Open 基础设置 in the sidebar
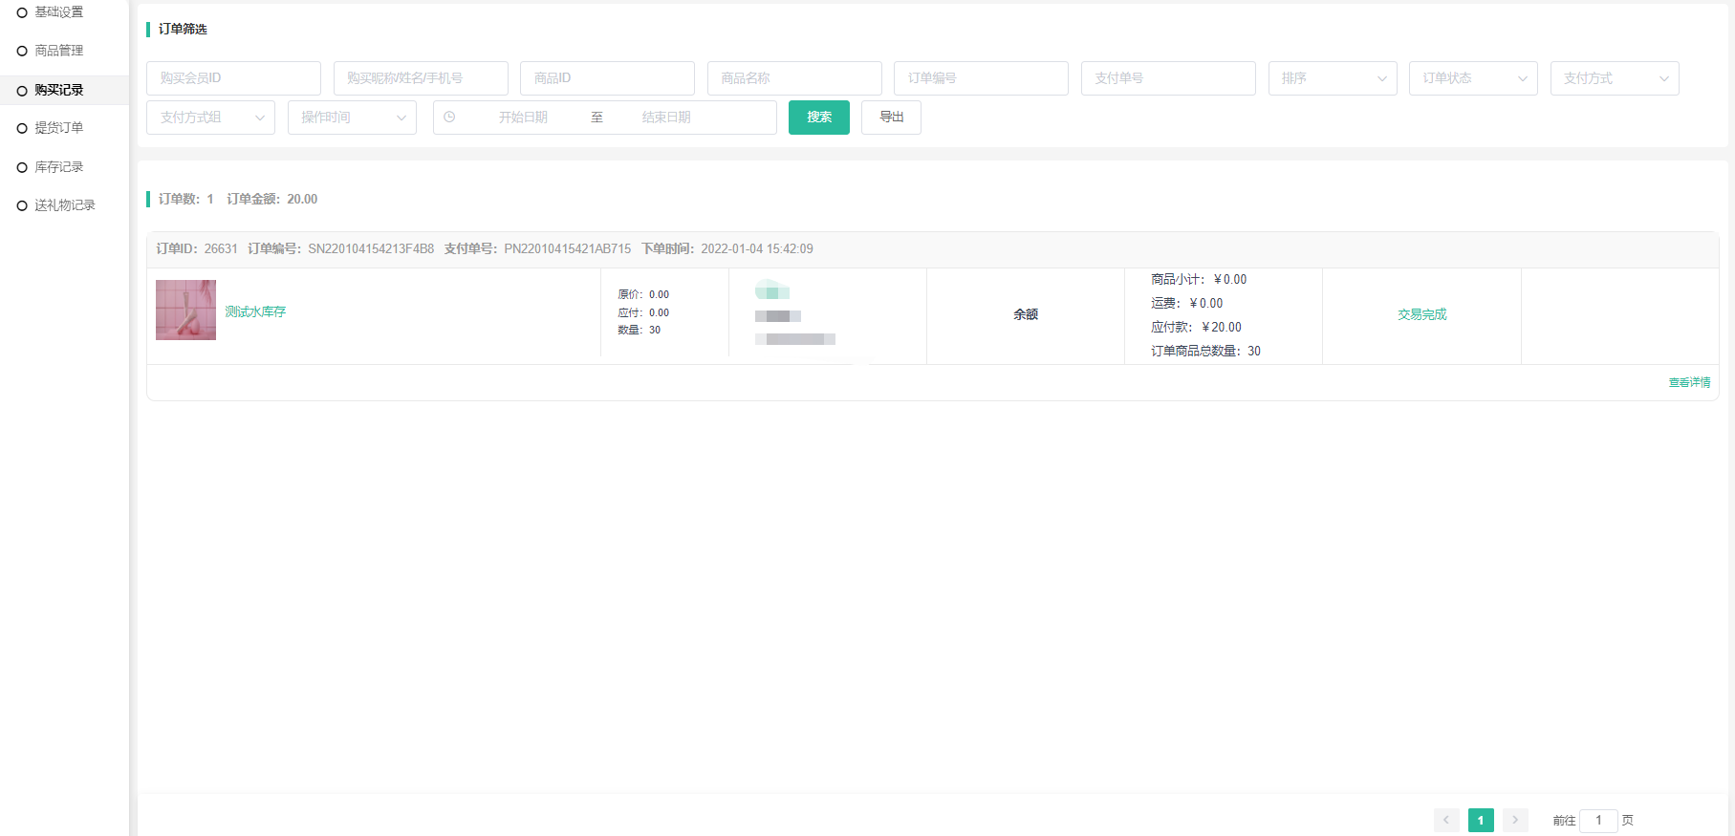The image size is (1735, 836). click(x=58, y=12)
